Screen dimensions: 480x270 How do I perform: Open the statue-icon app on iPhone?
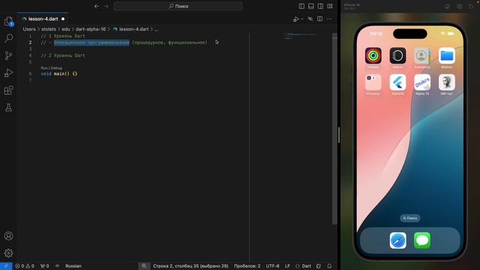447,82
